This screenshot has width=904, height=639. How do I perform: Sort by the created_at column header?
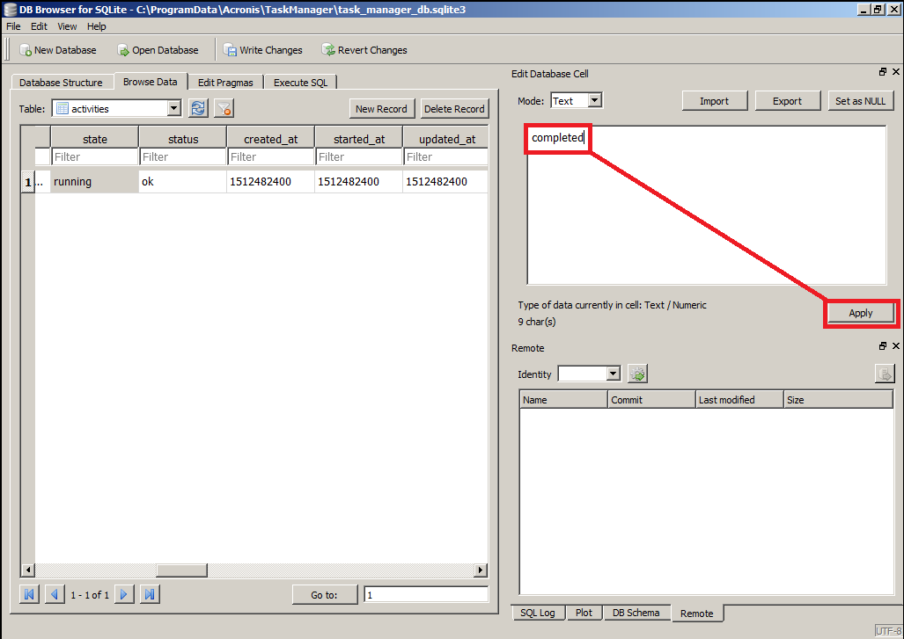[271, 139]
